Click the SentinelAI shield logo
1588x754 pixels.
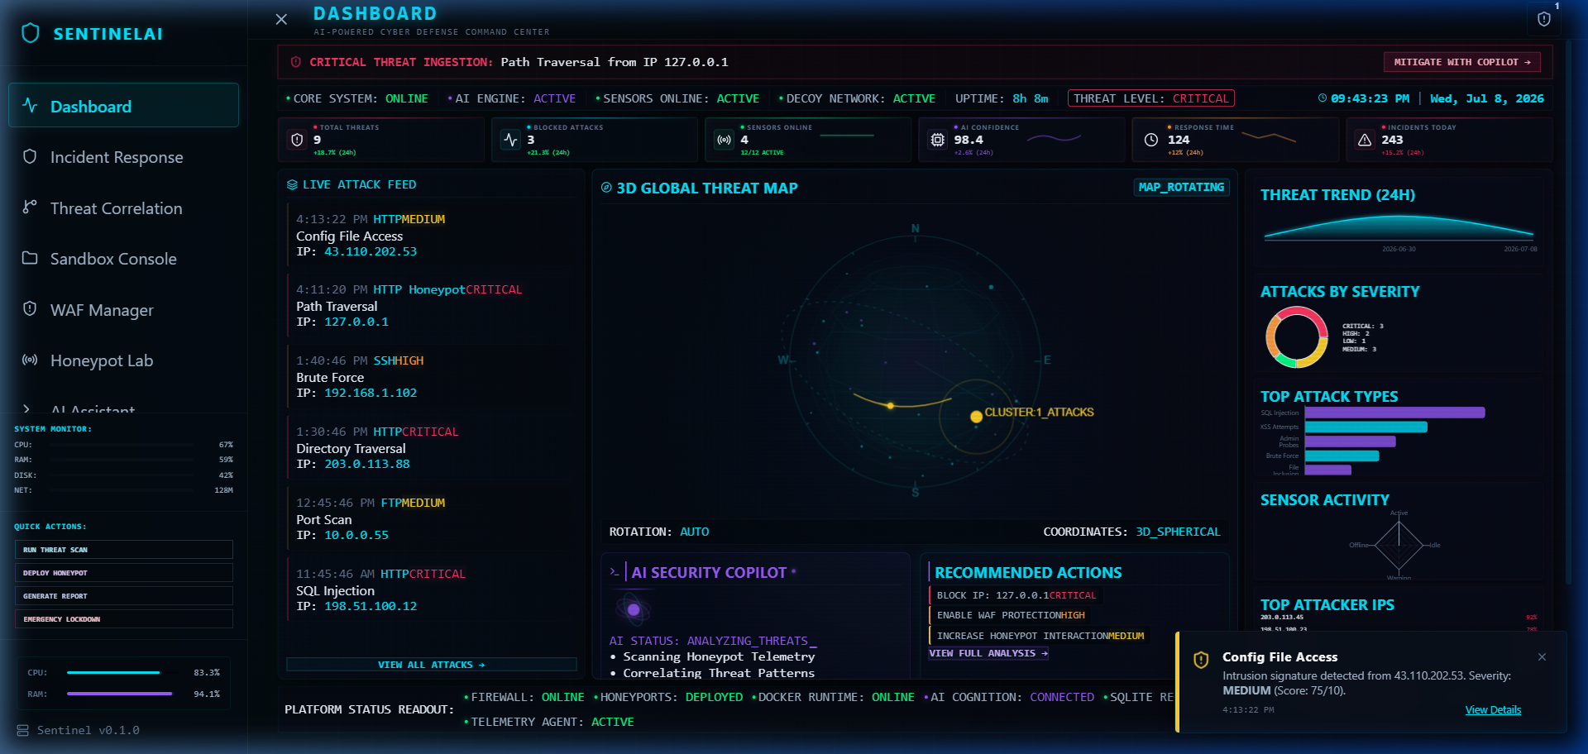click(x=31, y=33)
